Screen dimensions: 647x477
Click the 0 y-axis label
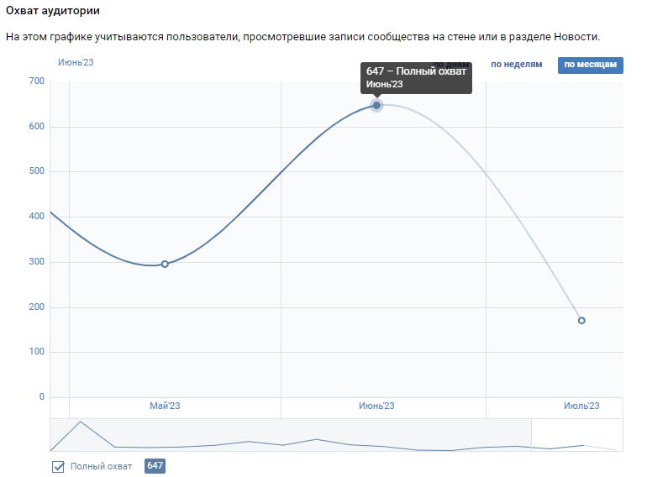[x=40, y=397]
